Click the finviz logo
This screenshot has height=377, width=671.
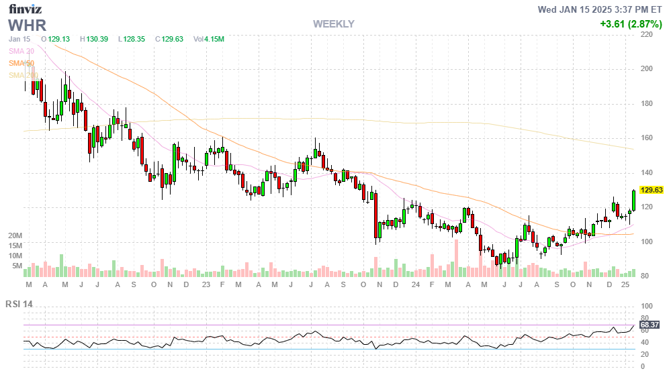[x=26, y=9]
